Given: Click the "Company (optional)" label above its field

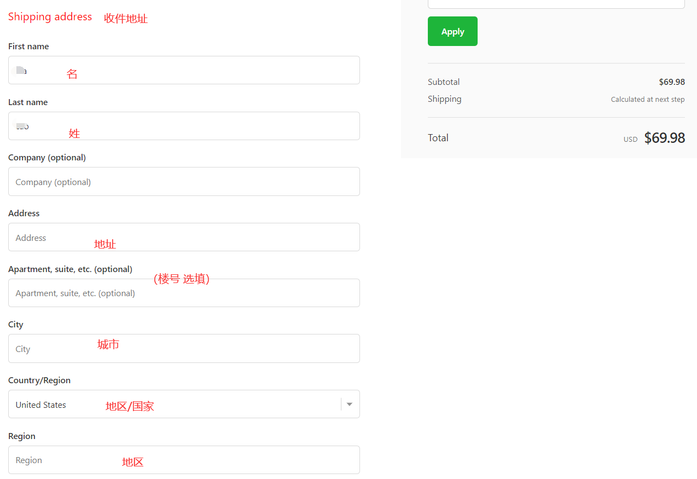Looking at the screenshot, I should (x=47, y=158).
